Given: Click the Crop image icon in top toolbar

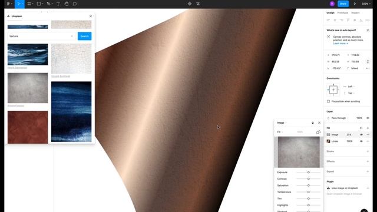Looking at the screenshot, I should click(x=198, y=4).
